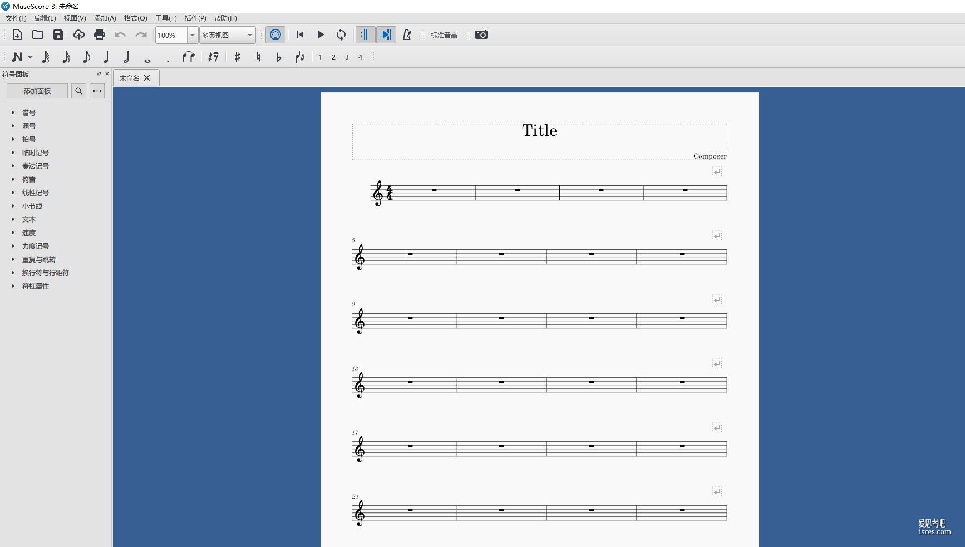Apply a flat accidental

click(x=279, y=57)
